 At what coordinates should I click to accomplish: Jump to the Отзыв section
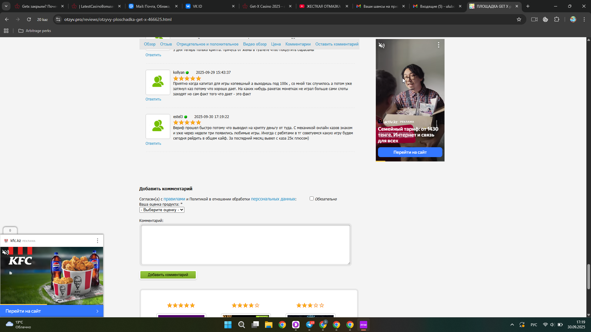[x=166, y=44]
